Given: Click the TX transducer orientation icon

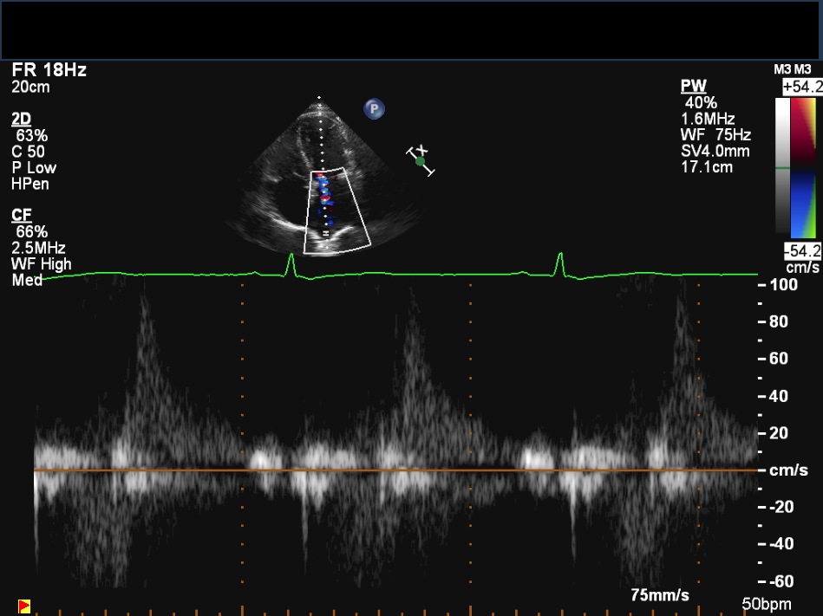Looking at the screenshot, I should 421,160.
